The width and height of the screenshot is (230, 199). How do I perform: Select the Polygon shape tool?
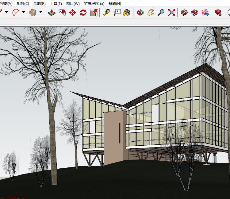[33, 13]
